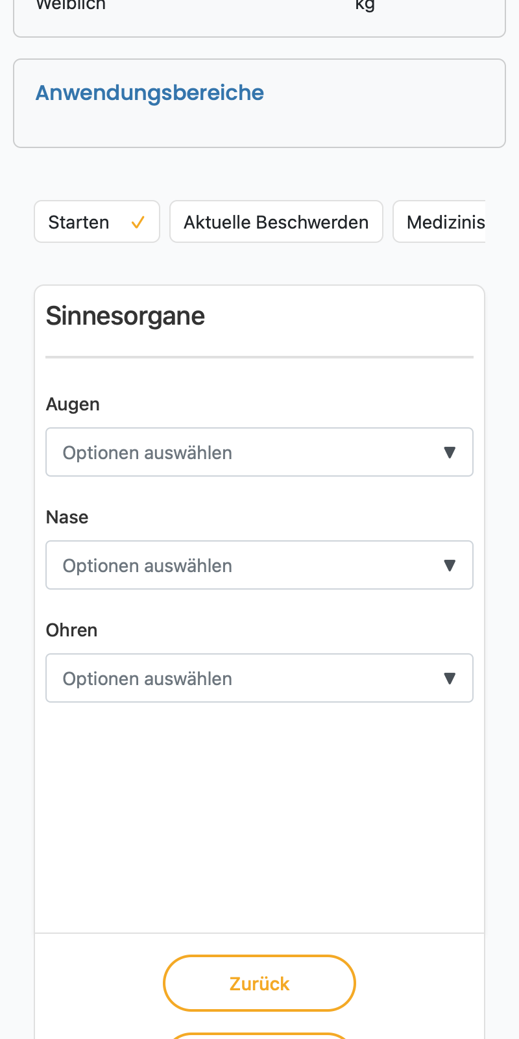Go back with the Zurück button

259,983
